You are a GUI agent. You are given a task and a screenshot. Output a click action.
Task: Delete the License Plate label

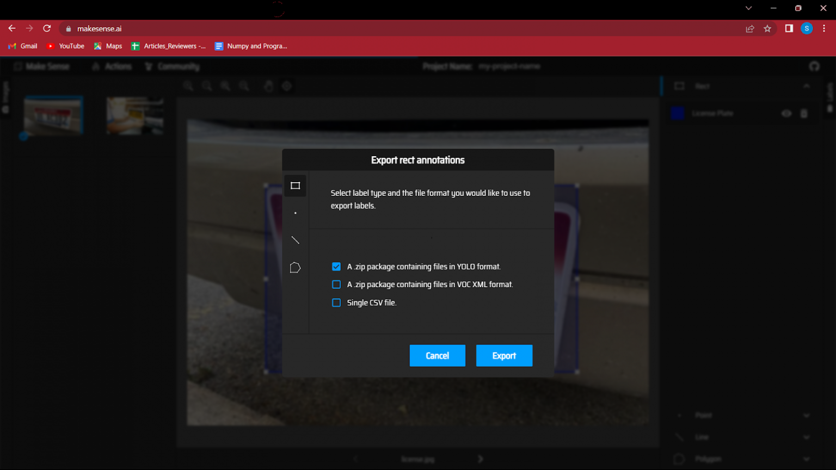coord(804,113)
